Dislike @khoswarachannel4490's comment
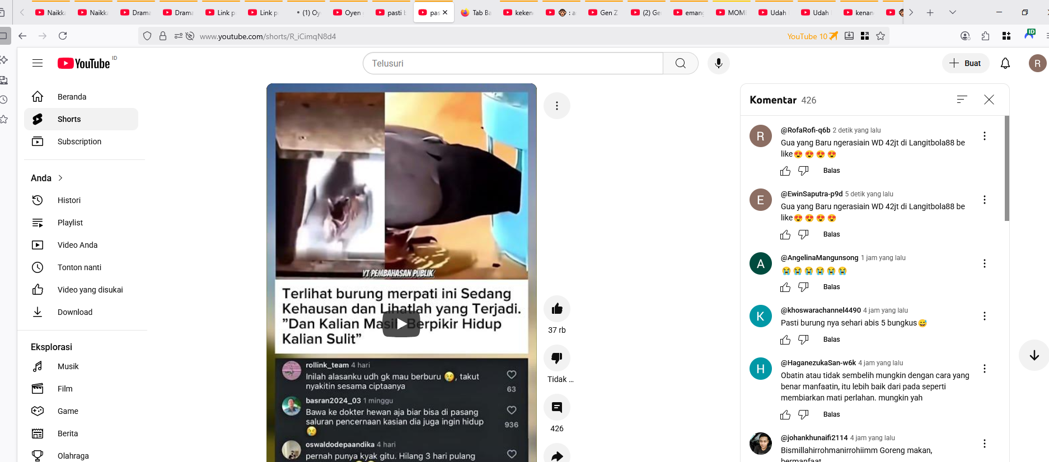Screen dimensions: 1049x462 click(x=803, y=340)
